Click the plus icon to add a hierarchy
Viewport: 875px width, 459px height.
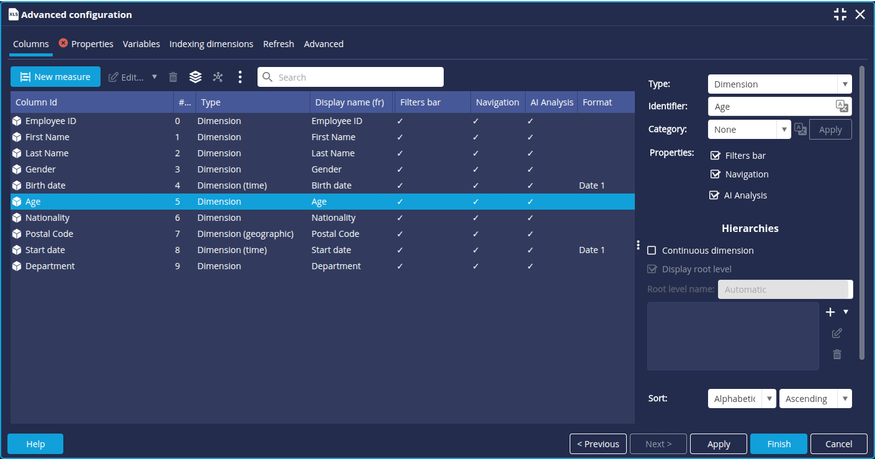830,312
